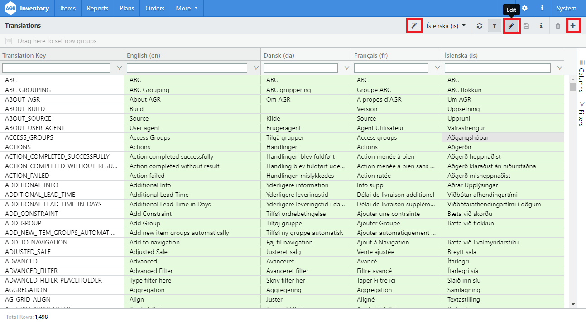This screenshot has height=322, width=586.
Task: Refresh the translations grid
Action: point(480,26)
